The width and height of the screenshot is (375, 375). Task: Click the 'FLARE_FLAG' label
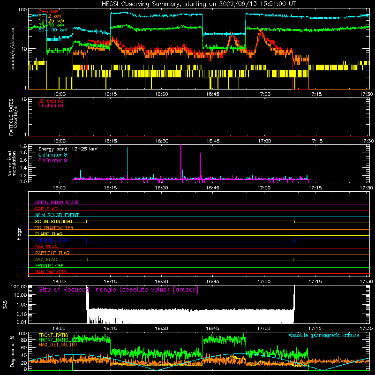pyautogui.click(x=49, y=234)
